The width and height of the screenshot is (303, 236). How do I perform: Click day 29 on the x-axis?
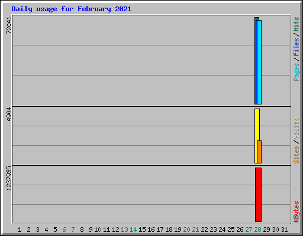266,230
